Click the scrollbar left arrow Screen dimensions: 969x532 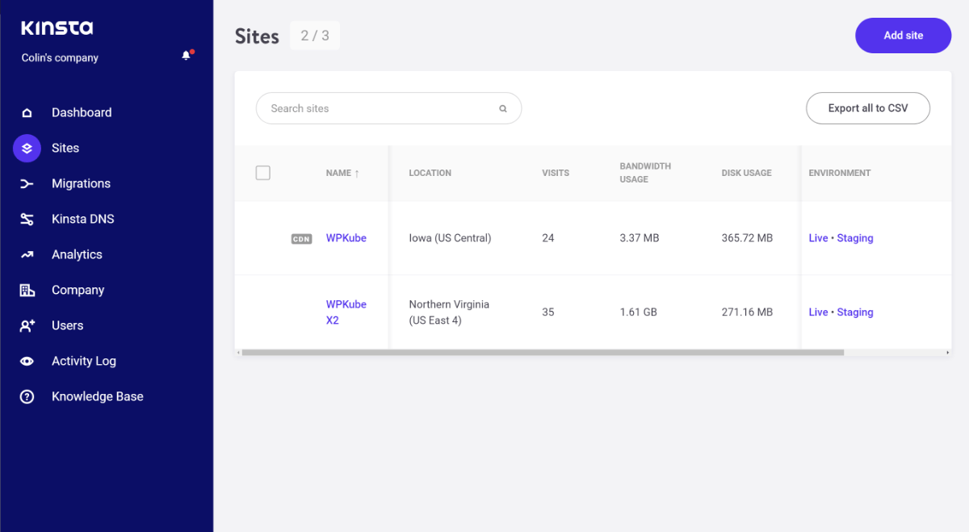click(x=238, y=353)
